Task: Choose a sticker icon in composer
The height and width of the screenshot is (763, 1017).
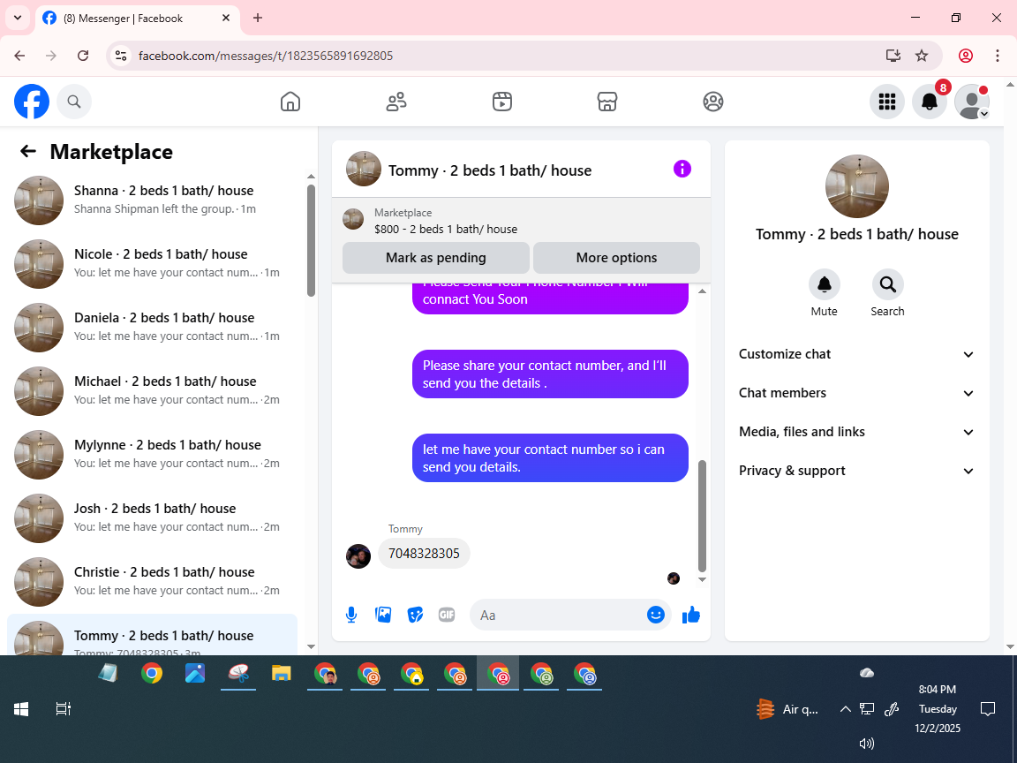Action: [x=415, y=615]
